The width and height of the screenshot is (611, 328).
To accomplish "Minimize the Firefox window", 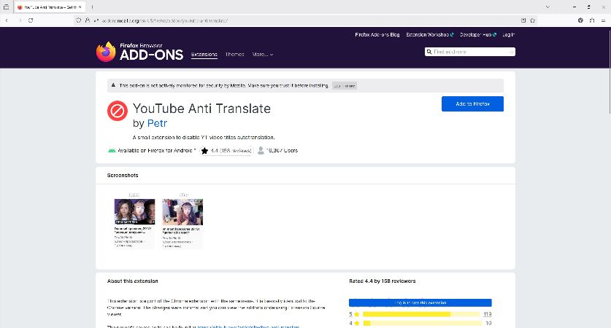I will (x=575, y=7).
